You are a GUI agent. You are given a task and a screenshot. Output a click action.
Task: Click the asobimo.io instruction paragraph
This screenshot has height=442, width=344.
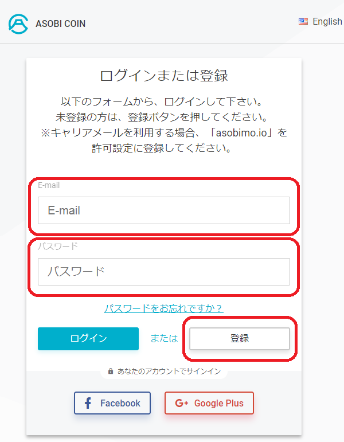pyautogui.click(x=163, y=125)
